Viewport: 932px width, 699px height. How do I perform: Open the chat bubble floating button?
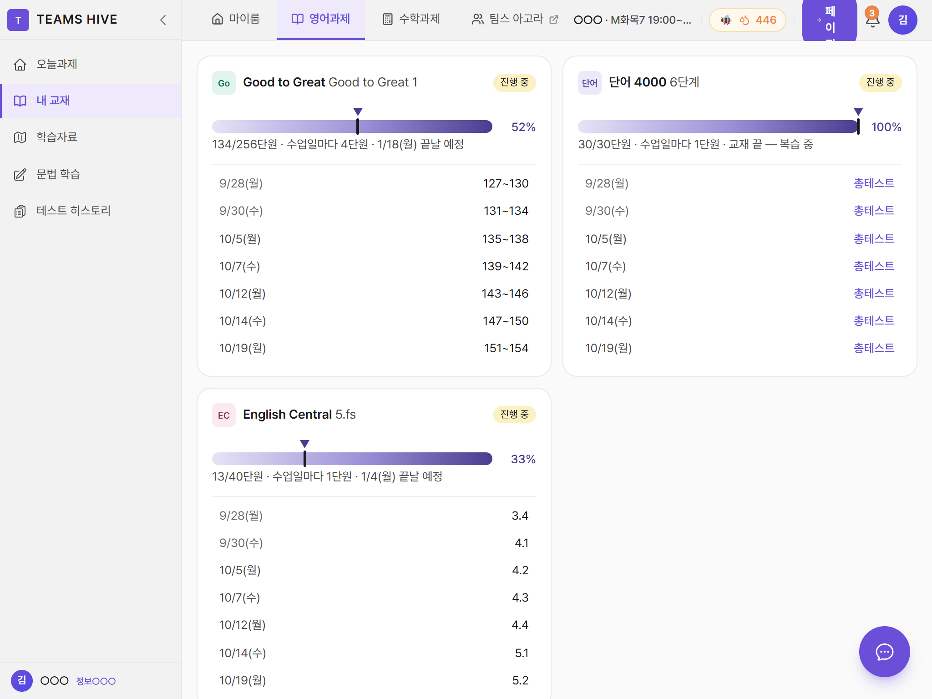[x=885, y=652]
